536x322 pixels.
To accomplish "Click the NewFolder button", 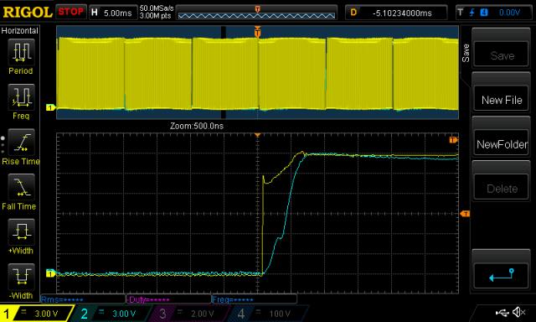I will pos(502,144).
